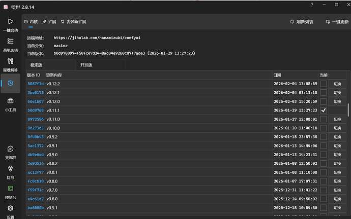Click 切换 button for v0.5.1

337,208
